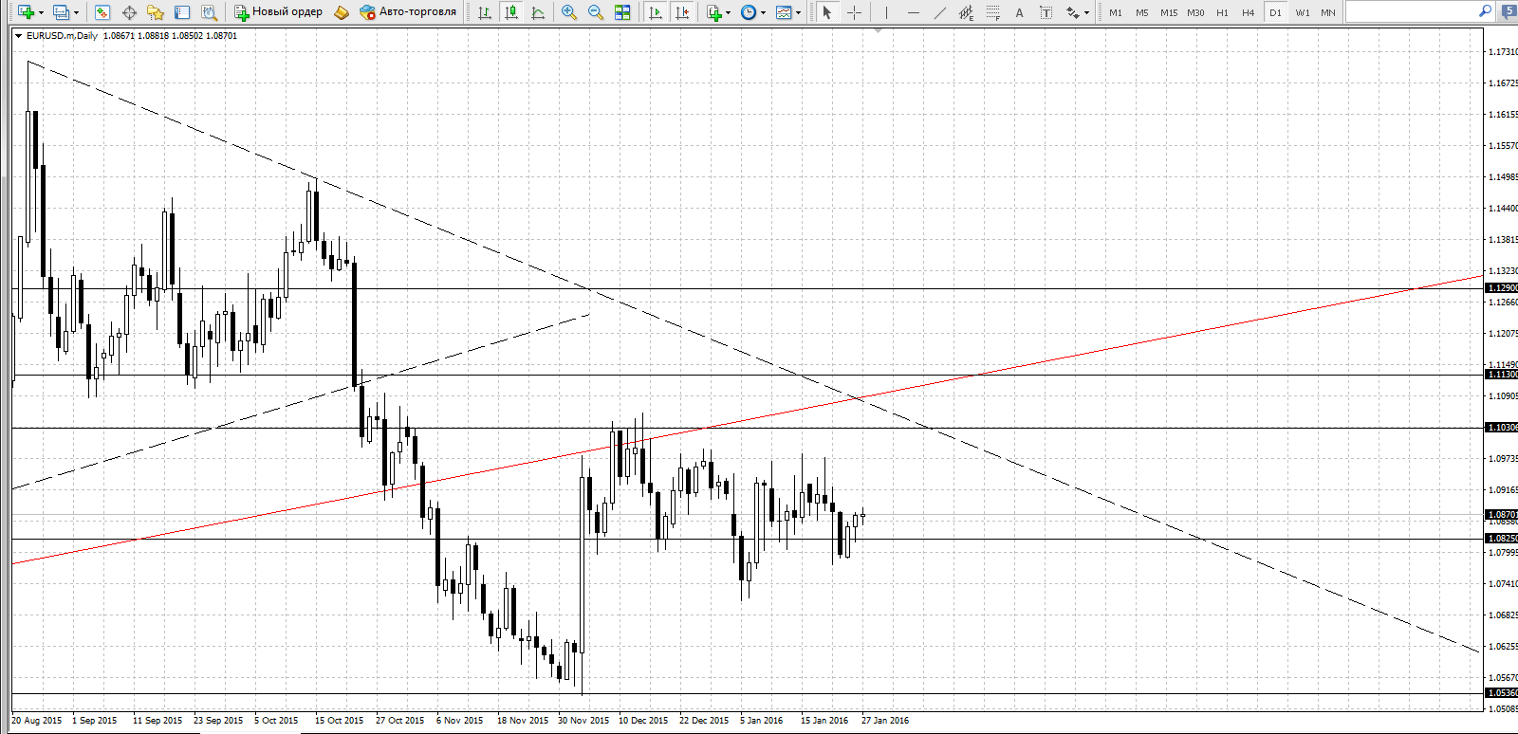The width and height of the screenshot is (1518, 734).
Task: Pick the horizontal line tool
Action: 913,12
